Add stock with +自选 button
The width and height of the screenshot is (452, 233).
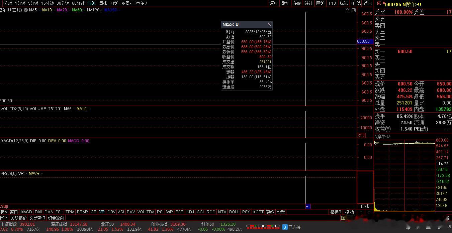(x=356, y=3)
